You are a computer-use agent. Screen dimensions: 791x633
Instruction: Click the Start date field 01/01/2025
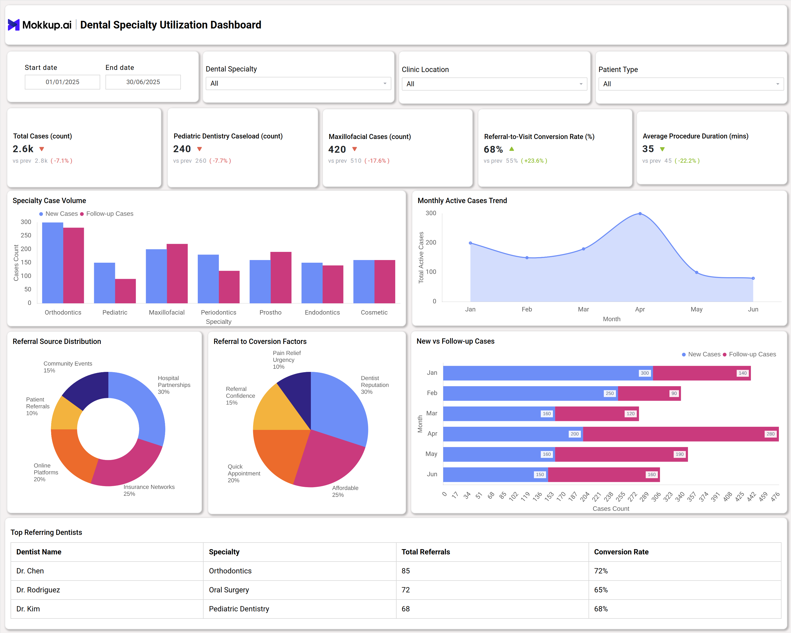point(62,82)
